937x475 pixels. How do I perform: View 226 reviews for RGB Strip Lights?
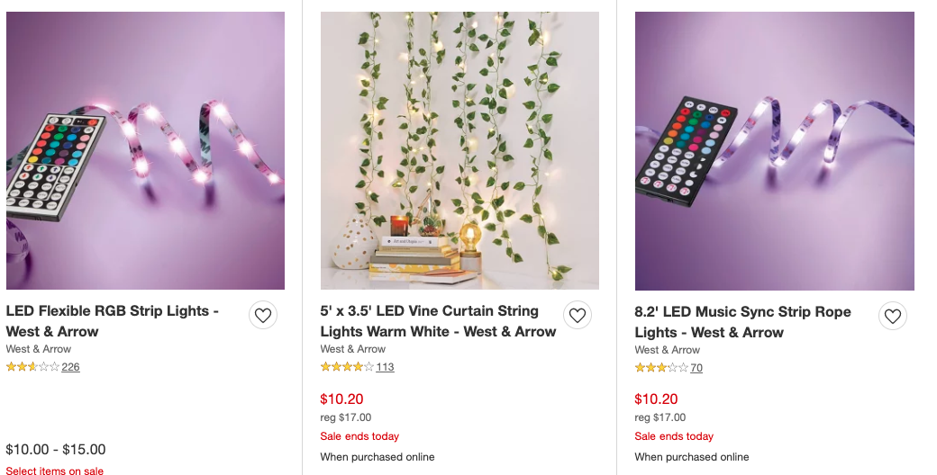pyautogui.click(x=70, y=367)
